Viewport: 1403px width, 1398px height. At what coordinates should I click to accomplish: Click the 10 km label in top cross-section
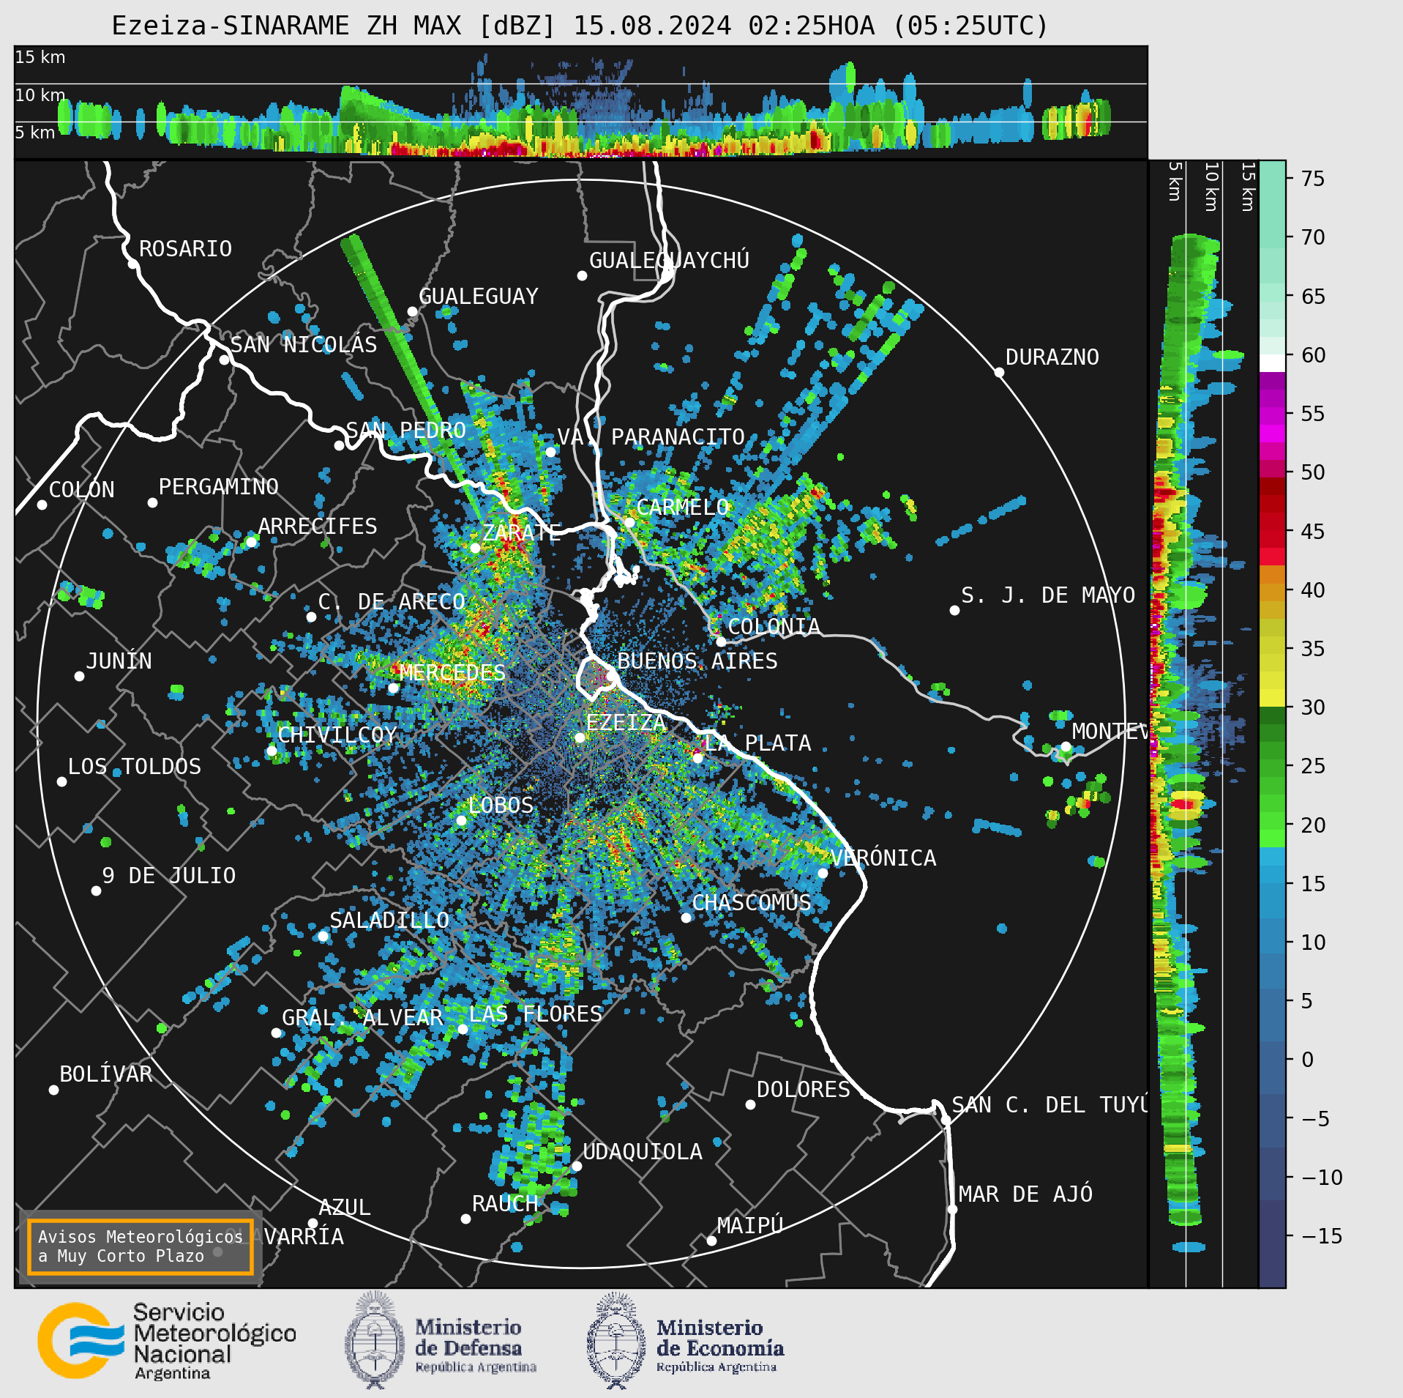pyautogui.click(x=40, y=95)
